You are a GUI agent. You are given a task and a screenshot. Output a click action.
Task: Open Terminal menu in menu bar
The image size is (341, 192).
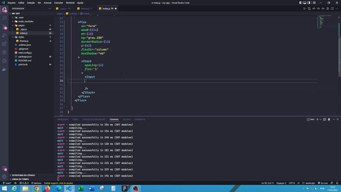[70, 3]
